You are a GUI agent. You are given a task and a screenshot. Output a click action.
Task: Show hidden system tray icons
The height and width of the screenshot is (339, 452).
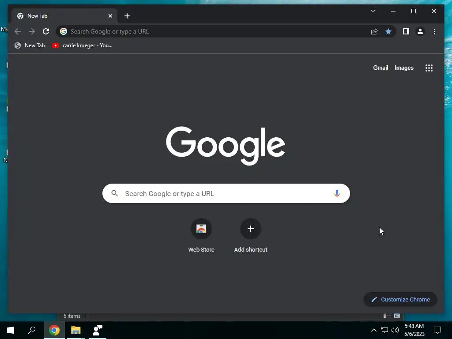tap(373, 330)
